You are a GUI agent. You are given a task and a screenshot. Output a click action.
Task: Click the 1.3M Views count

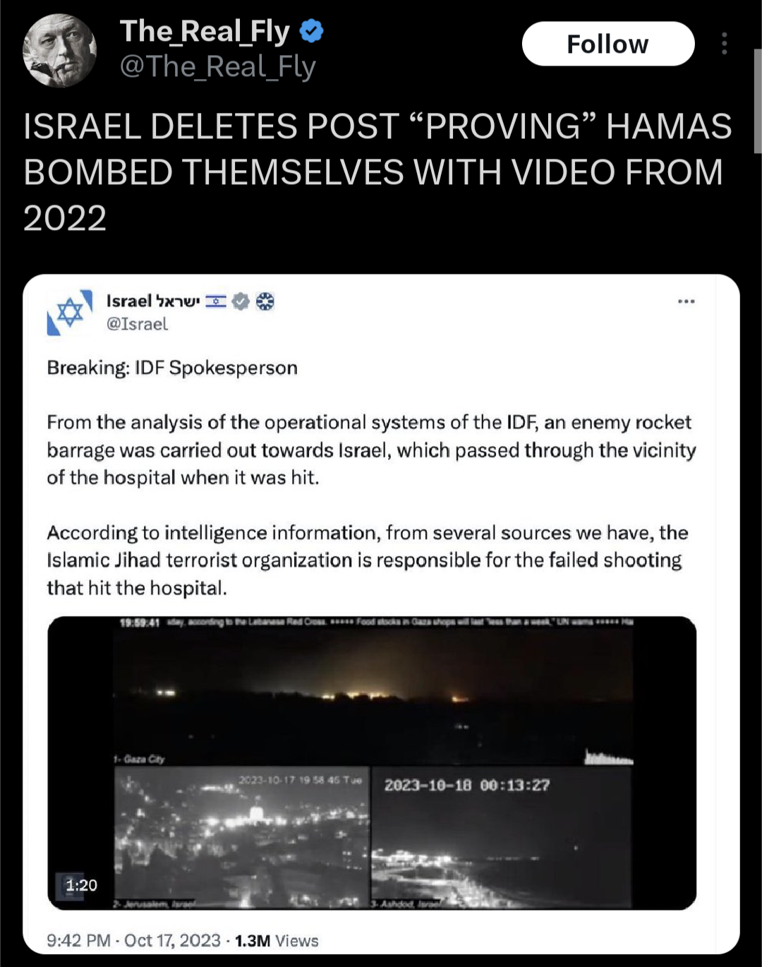277,941
